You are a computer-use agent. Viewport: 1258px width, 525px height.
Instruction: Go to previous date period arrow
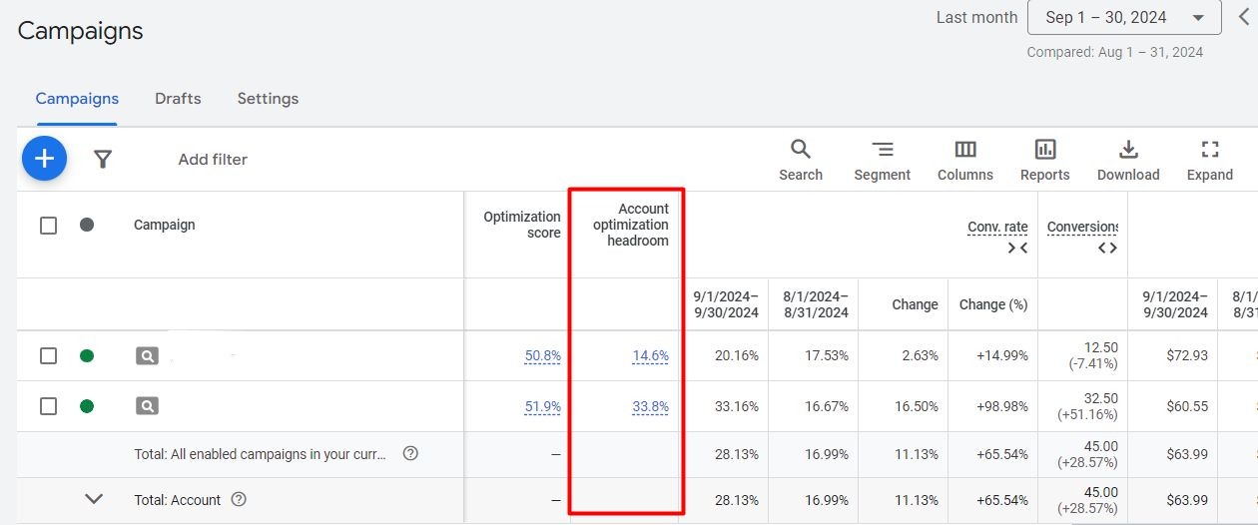1244,16
